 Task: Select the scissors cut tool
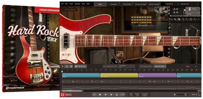click(x=71, y=66)
